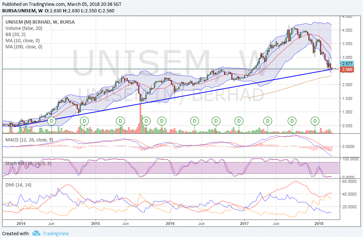363x237 pixels.
Task: Click the 0.500 price axis label
Action: tap(347, 126)
